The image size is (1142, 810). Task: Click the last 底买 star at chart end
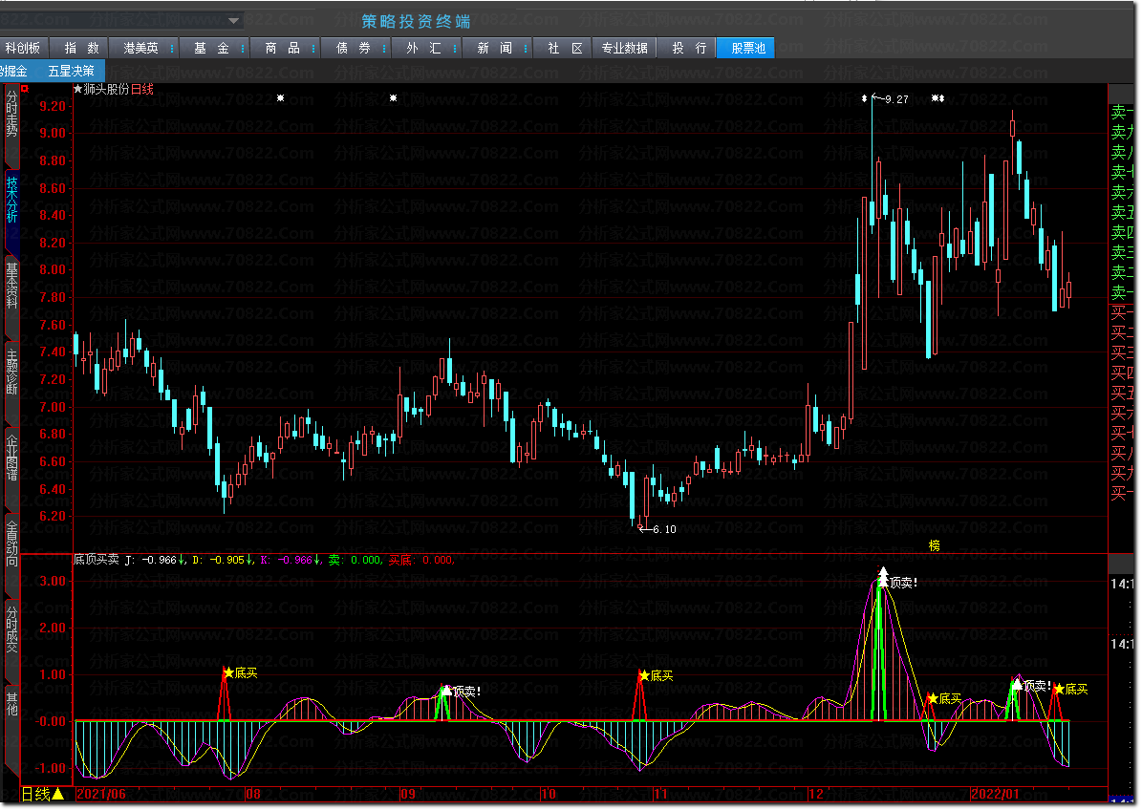(1059, 689)
